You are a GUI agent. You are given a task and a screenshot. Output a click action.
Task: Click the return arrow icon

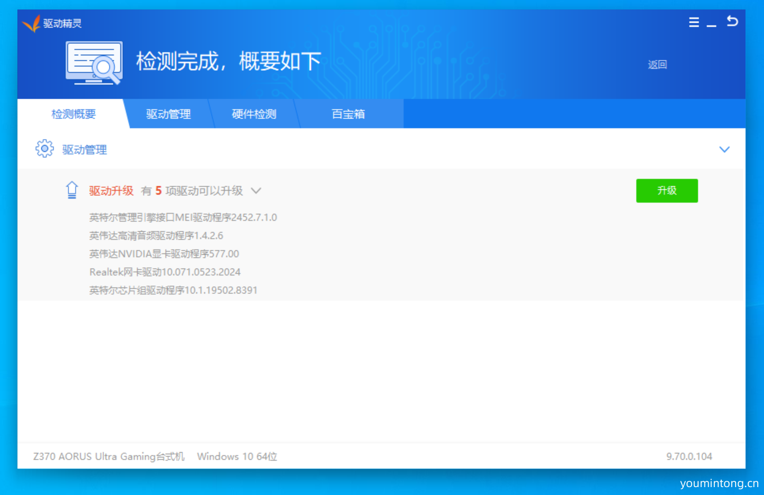tap(732, 21)
